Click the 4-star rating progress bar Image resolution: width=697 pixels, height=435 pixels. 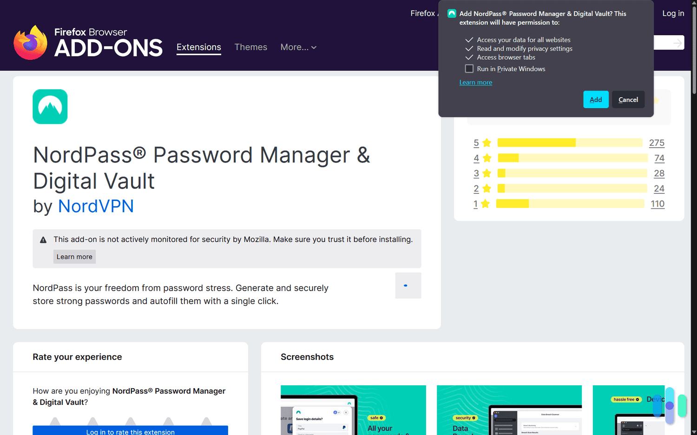572,158
